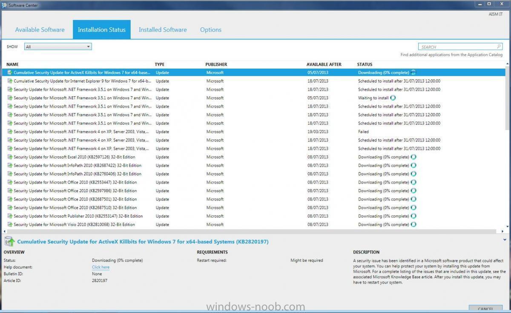Click the progress spinner next to Waiting to install
The image size is (511, 313).
coord(393,98)
